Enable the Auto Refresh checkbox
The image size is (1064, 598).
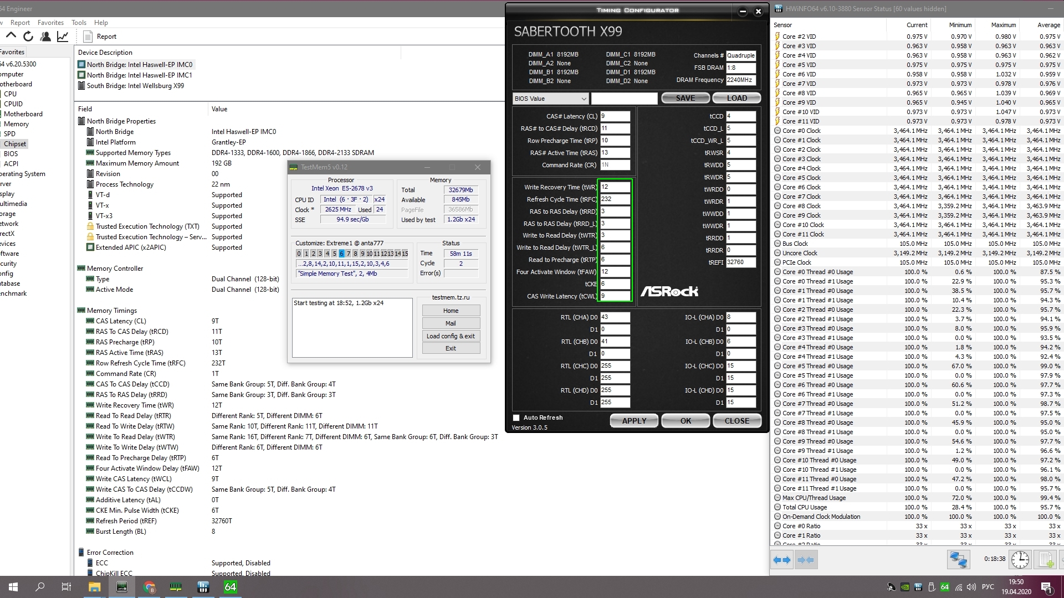[x=516, y=418]
